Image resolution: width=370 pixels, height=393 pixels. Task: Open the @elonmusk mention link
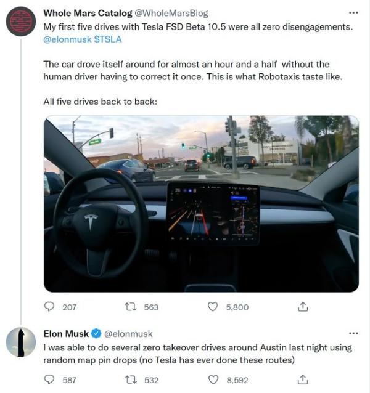click(67, 39)
